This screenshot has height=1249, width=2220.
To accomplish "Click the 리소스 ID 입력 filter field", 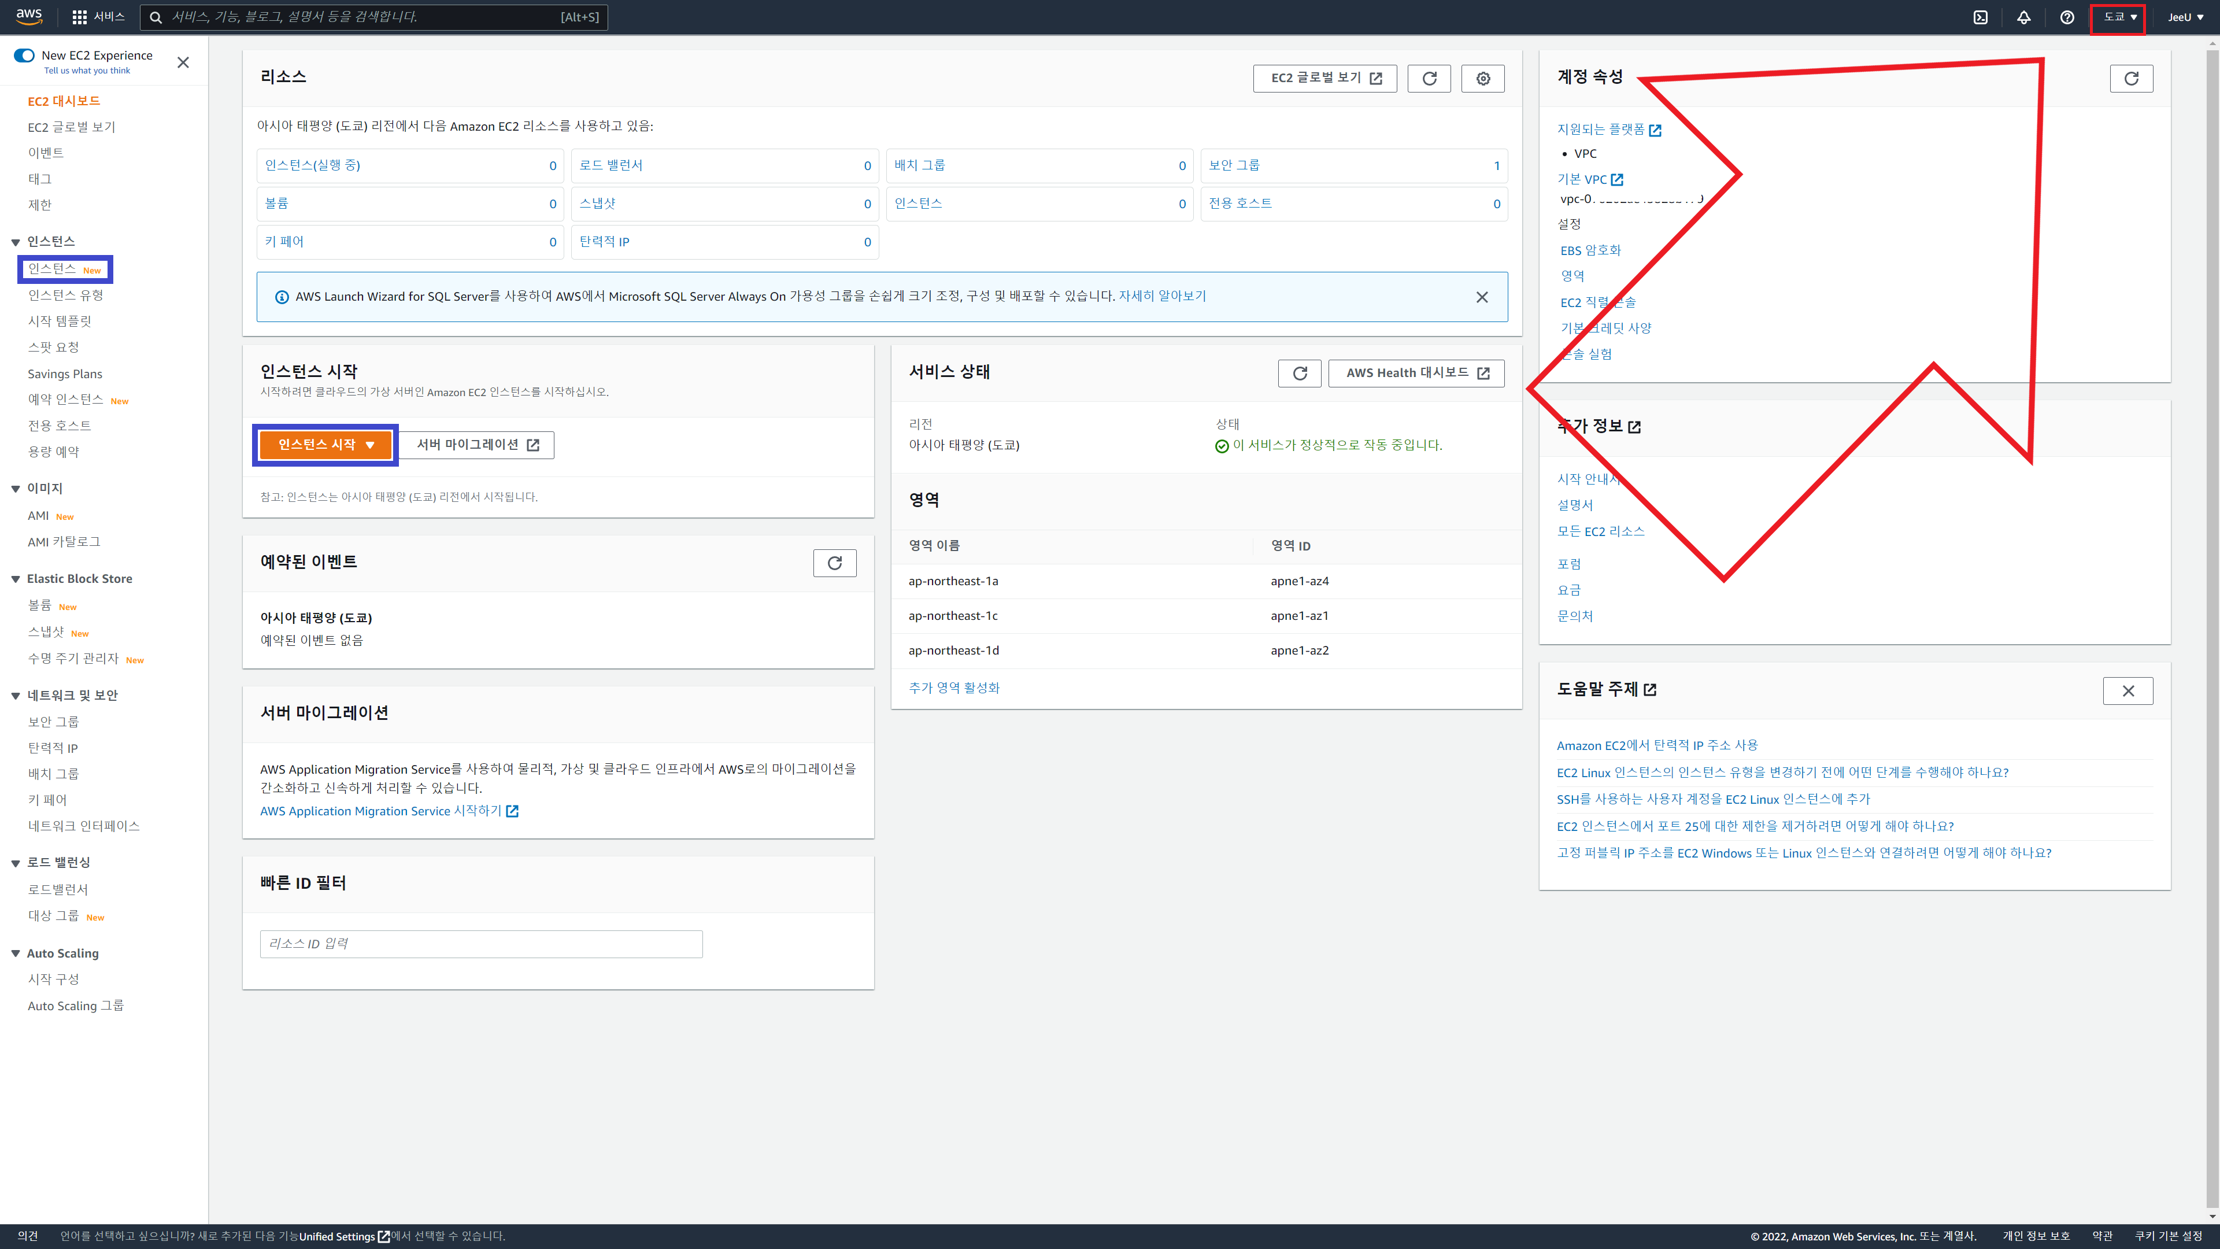I will [481, 944].
